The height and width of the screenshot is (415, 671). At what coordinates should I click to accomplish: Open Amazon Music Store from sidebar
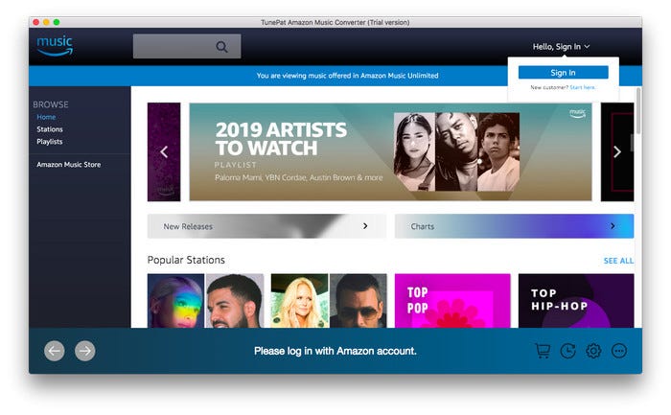pyautogui.click(x=68, y=164)
